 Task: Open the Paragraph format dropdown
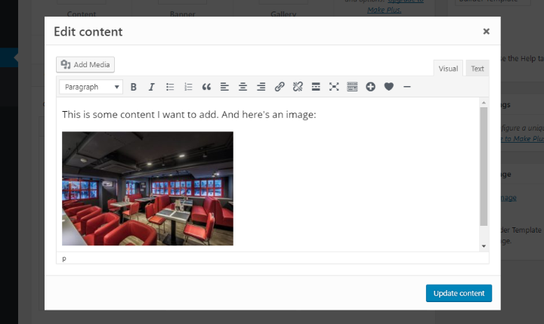pyautogui.click(x=91, y=87)
